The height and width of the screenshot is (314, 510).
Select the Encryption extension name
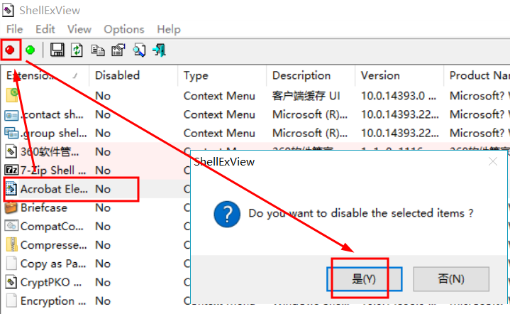53,301
